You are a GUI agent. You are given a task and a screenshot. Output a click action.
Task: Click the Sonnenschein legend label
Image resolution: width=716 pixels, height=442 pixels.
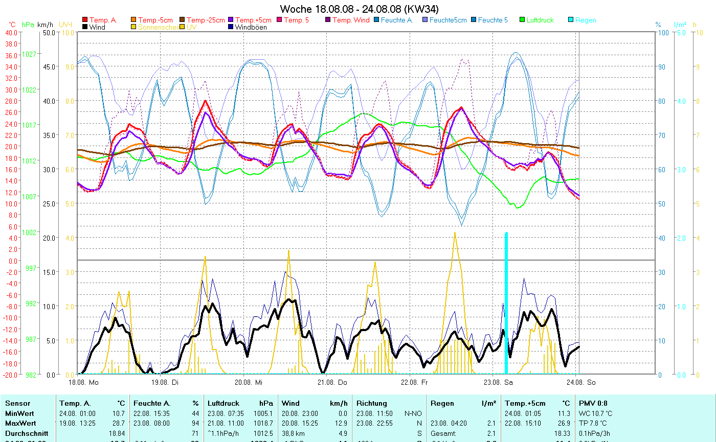158,27
